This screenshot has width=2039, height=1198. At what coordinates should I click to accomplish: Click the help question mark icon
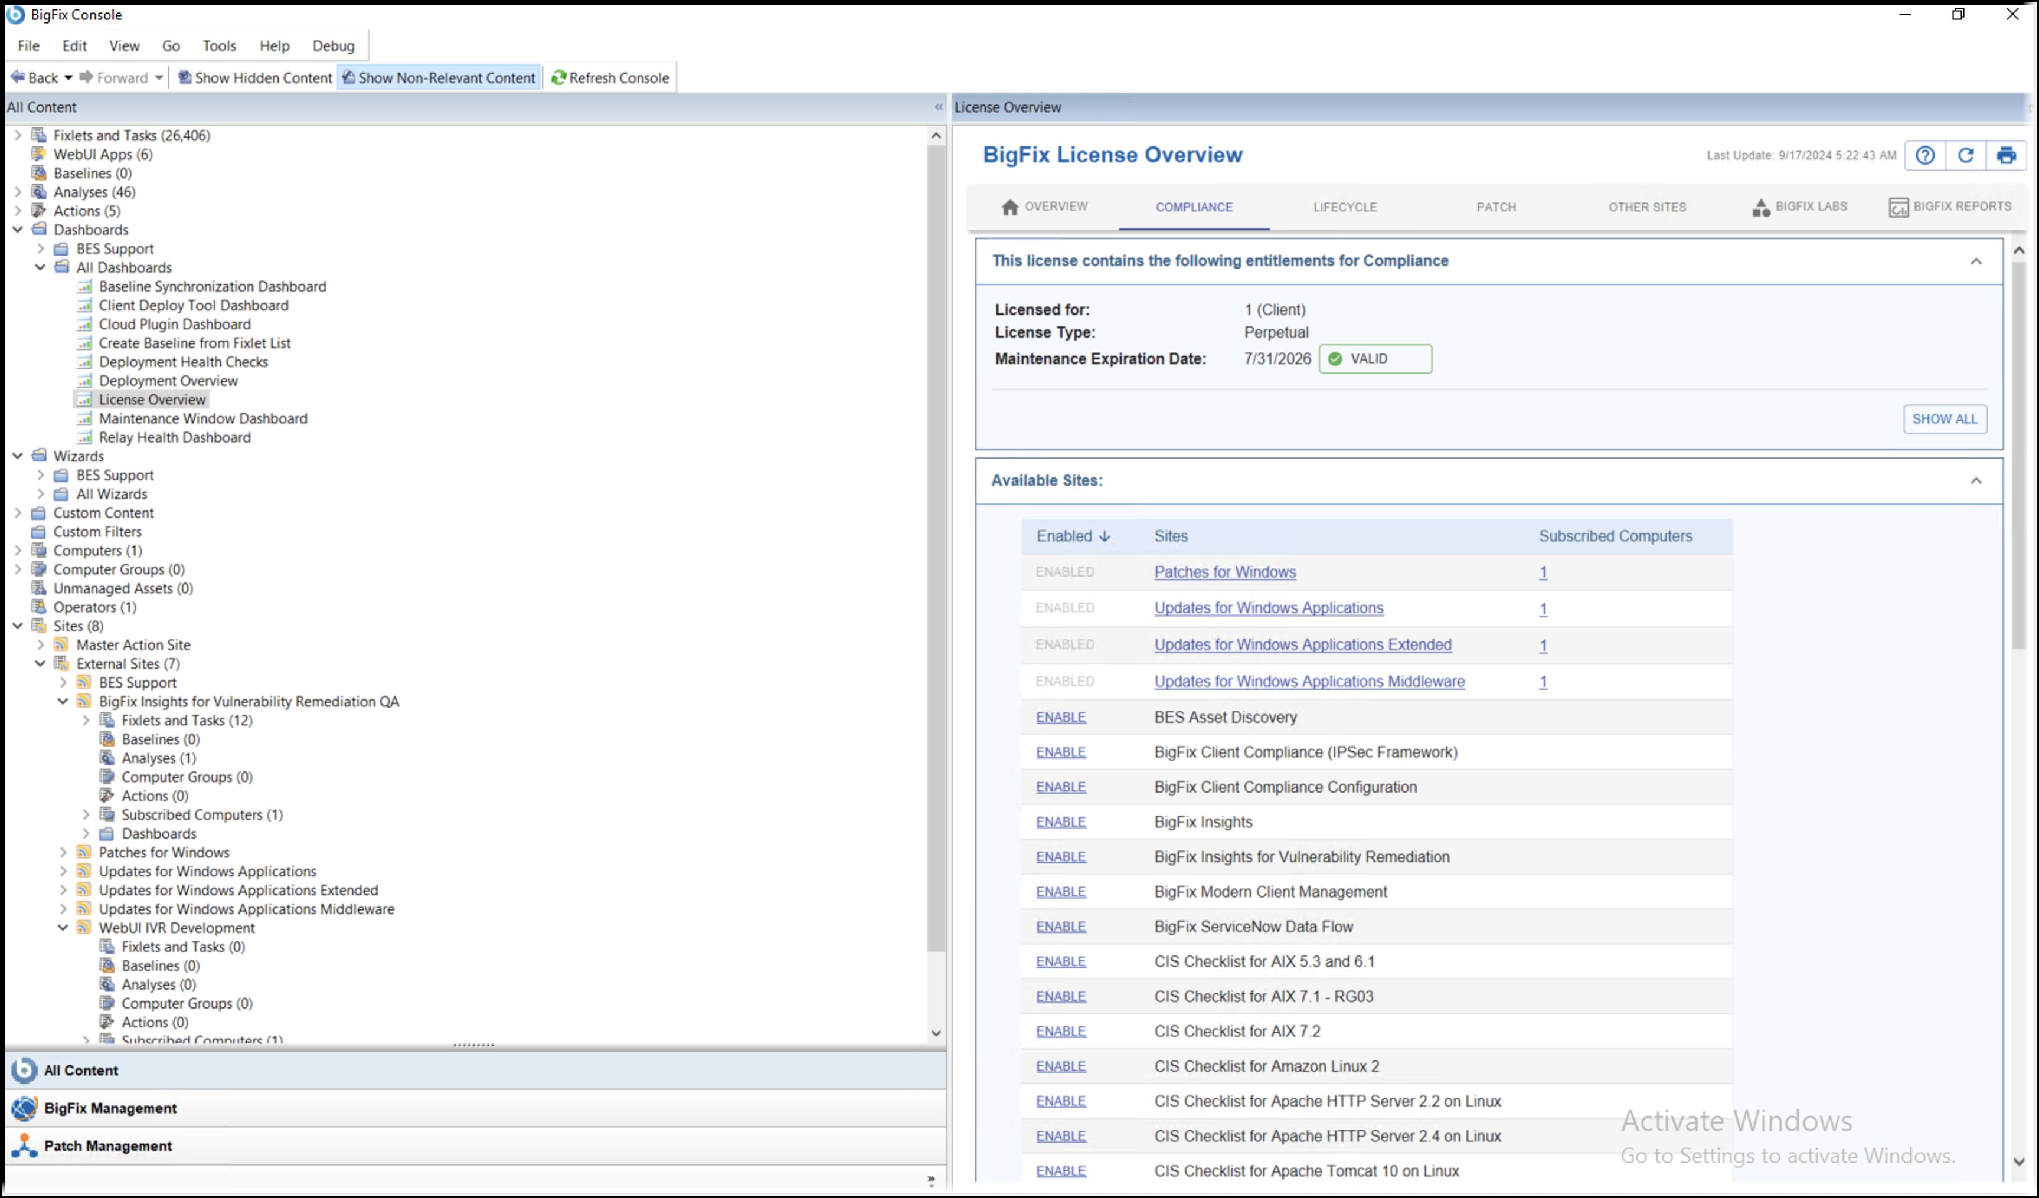[x=1924, y=155]
